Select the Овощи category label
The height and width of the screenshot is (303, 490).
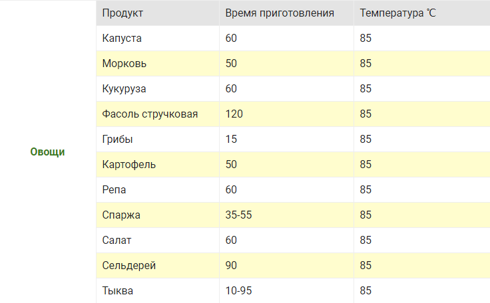pos(47,152)
